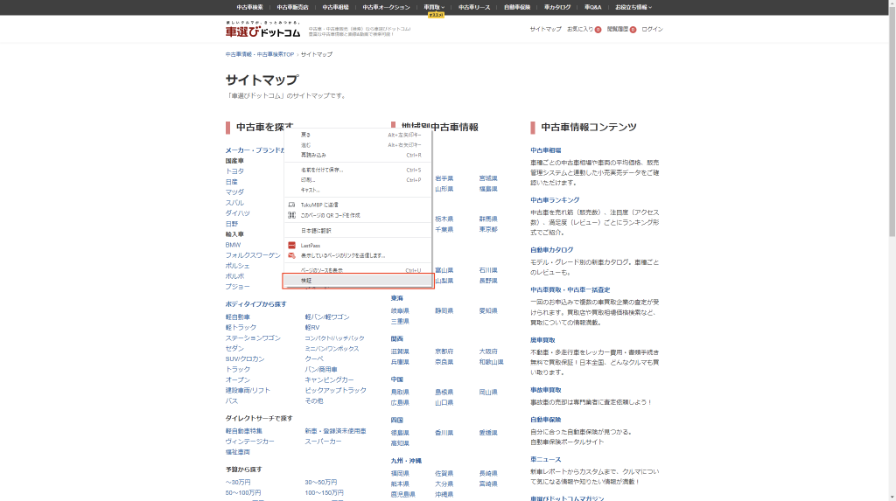Viewport: 896px width, 501px height.
Task: Click the 中古車情報・中古車検索TOP breadcrumb
Action: tap(259, 54)
